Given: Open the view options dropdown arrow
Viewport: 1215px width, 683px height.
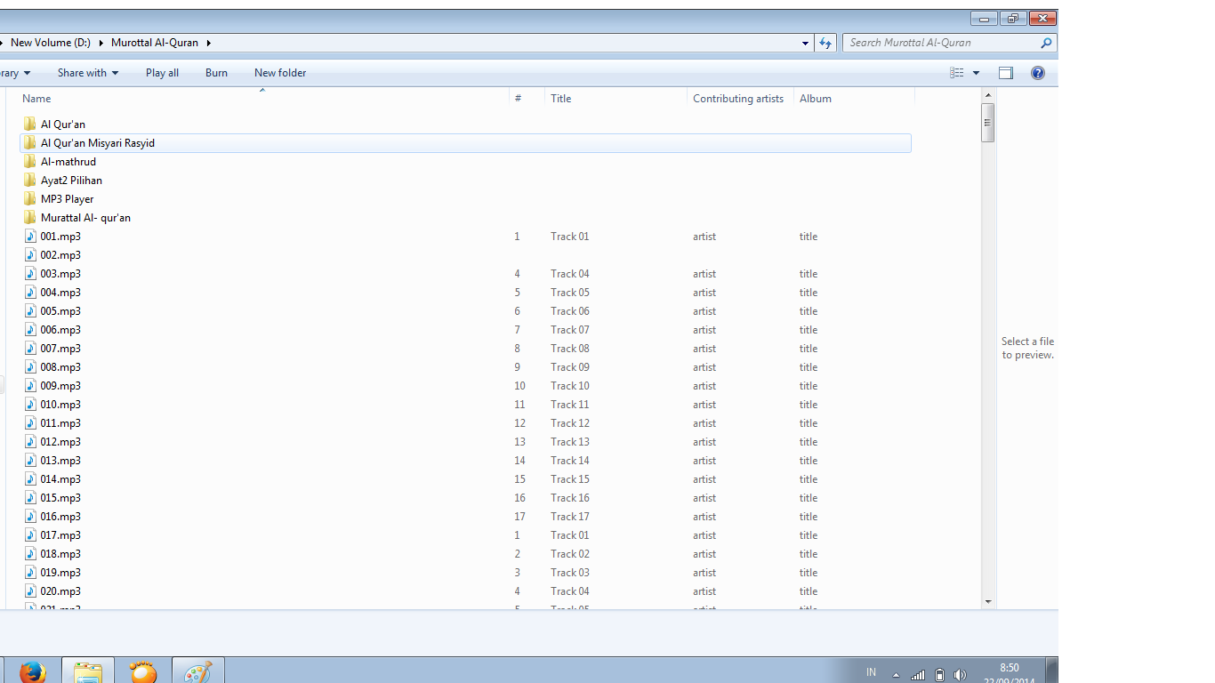Looking at the screenshot, I should (976, 73).
